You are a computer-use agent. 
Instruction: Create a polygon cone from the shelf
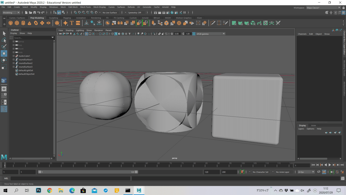29,23
